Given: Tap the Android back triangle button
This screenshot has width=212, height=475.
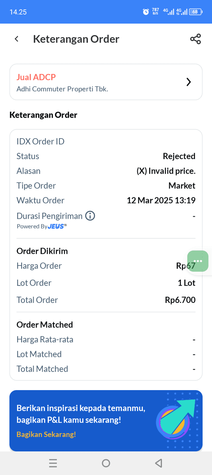Looking at the screenshot, I should coord(159,463).
